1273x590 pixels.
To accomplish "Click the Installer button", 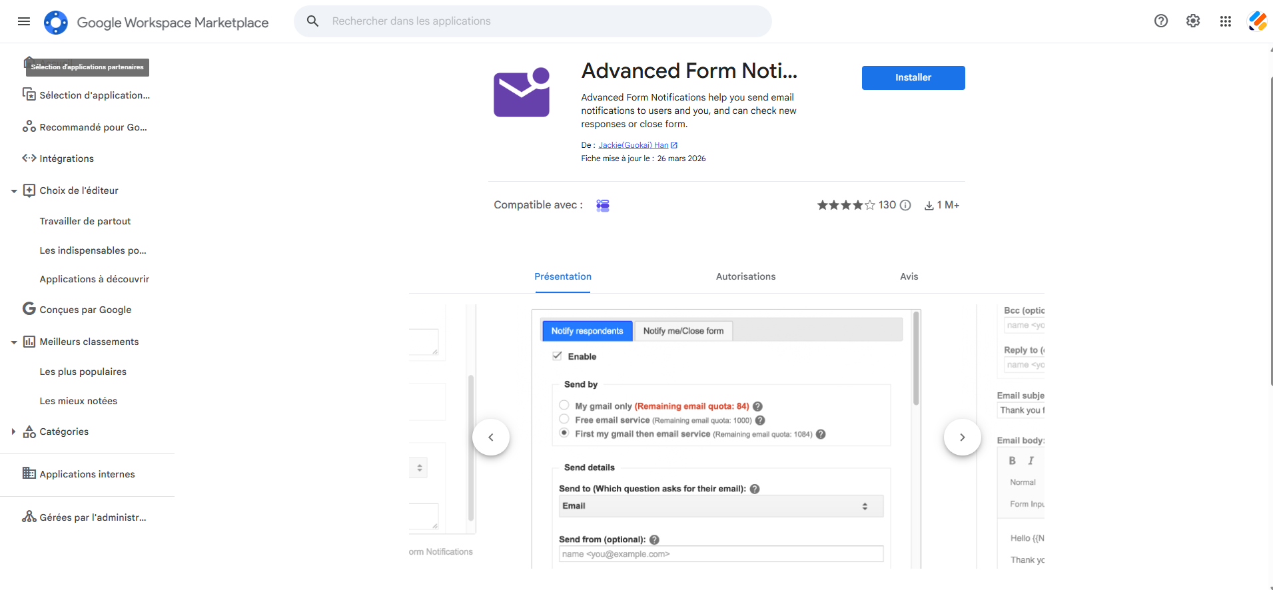I will pyautogui.click(x=913, y=78).
